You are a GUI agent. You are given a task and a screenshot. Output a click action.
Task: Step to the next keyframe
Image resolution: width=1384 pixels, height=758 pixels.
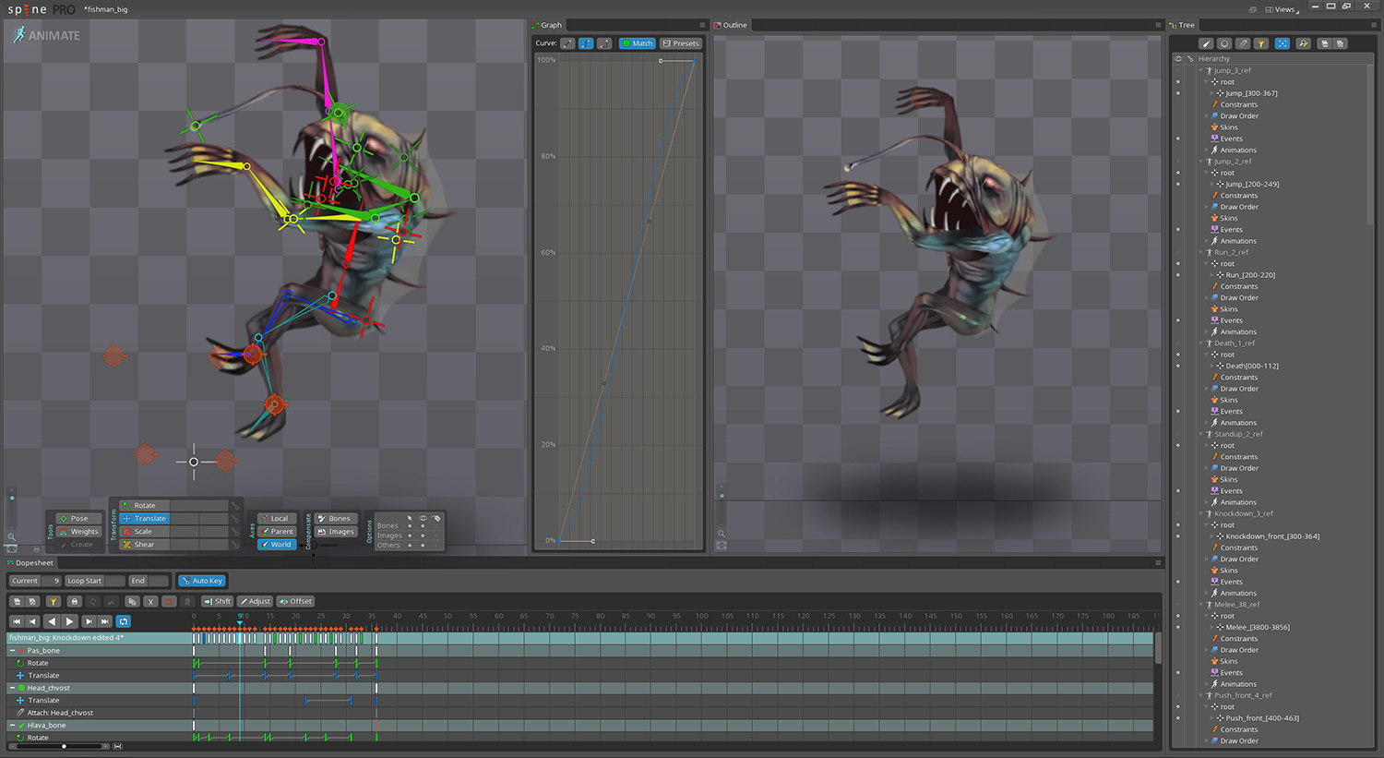(x=89, y=621)
